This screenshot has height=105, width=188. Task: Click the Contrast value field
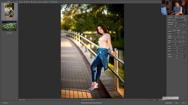(184, 34)
